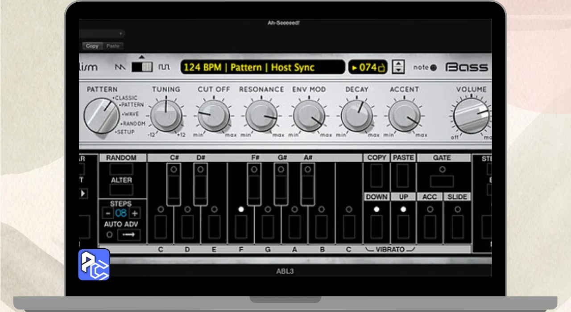Increase steps with the plus button
The height and width of the screenshot is (312, 571).
coord(135,213)
